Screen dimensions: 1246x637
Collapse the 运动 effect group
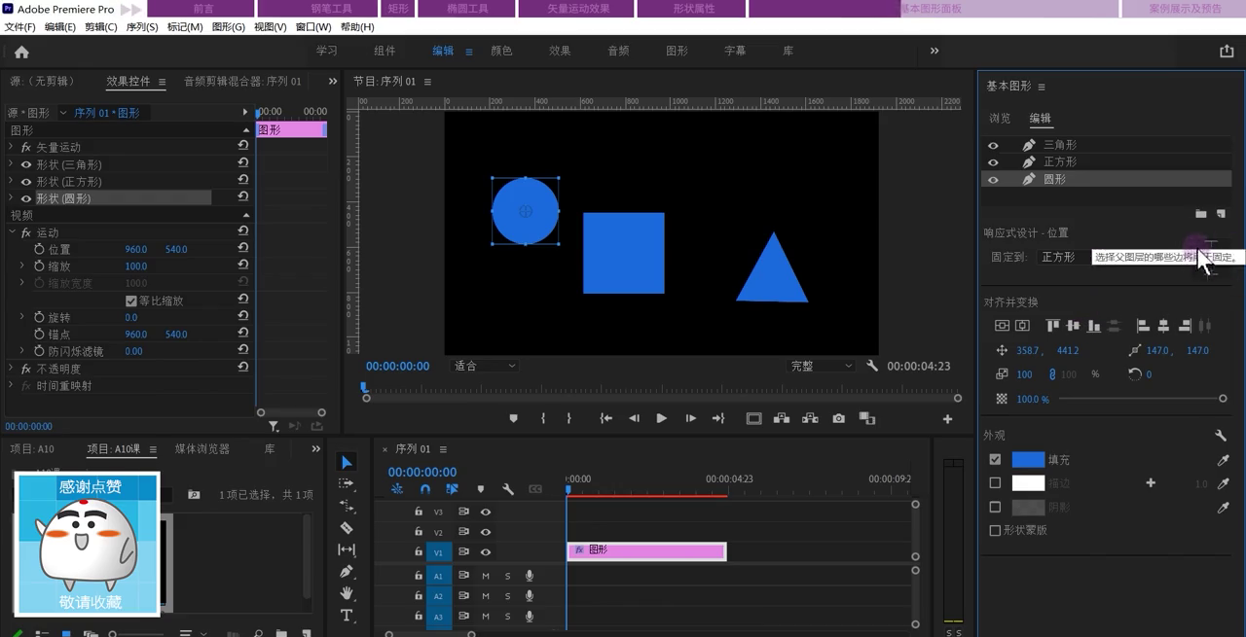click(12, 232)
